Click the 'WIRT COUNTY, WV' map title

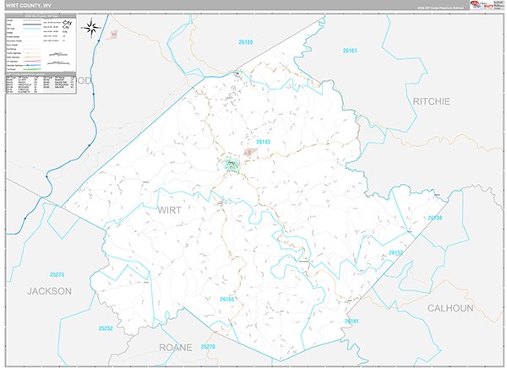pyautogui.click(x=29, y=6)
